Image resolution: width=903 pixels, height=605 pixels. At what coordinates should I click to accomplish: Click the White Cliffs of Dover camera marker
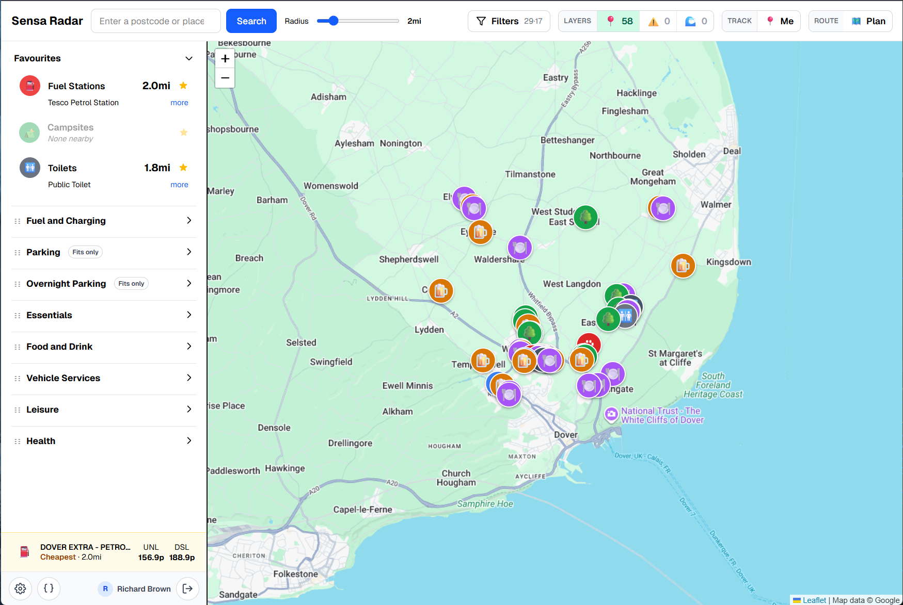(611, 414)
